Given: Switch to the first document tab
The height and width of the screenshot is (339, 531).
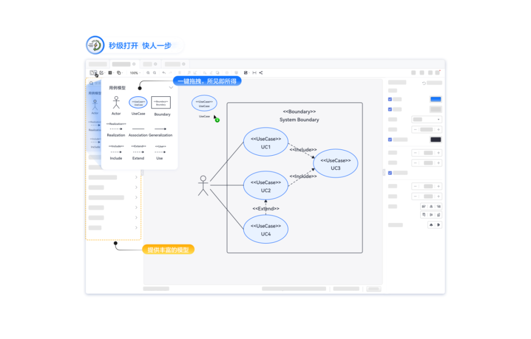Looking at the screenshot, I should point(98,64).
